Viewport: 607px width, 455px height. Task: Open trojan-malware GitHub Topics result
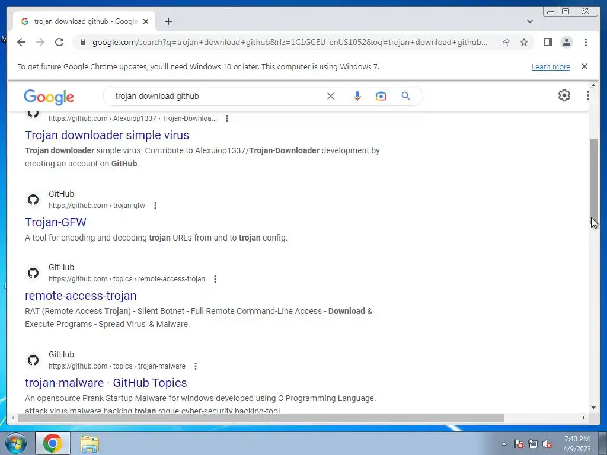[106, 383]
